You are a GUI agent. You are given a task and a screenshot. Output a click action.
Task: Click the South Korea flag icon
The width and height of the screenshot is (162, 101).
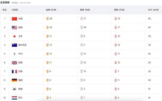14,89
